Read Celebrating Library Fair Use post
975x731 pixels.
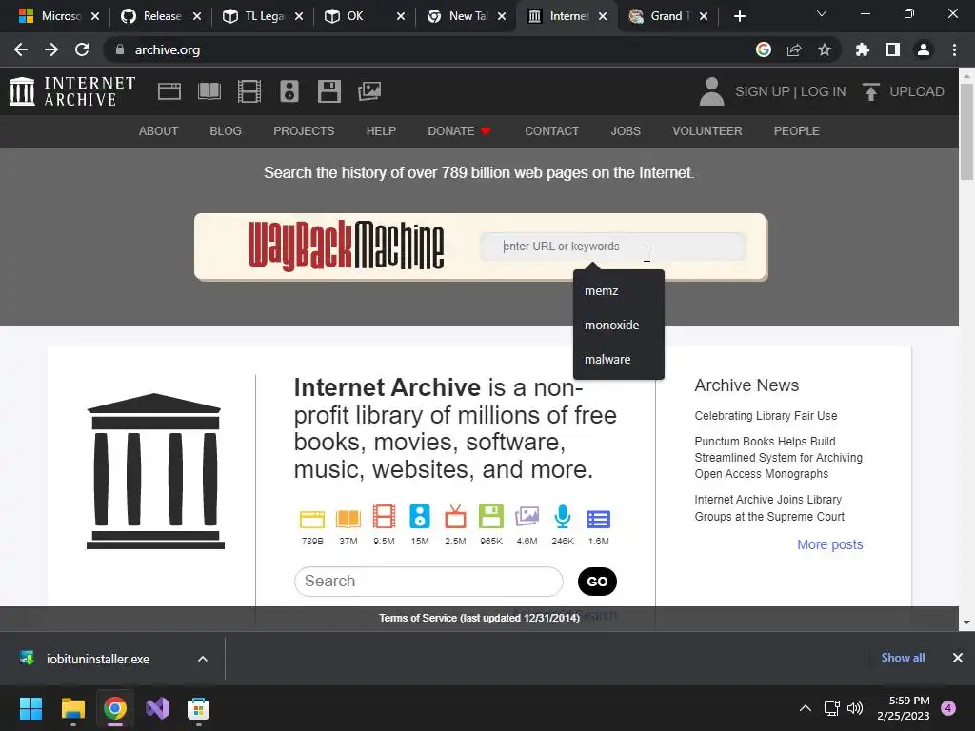[x=766, y=416]
